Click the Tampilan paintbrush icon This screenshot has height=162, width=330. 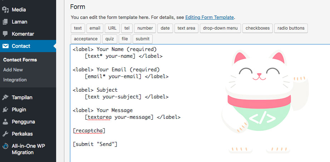[x=5, y=97]
